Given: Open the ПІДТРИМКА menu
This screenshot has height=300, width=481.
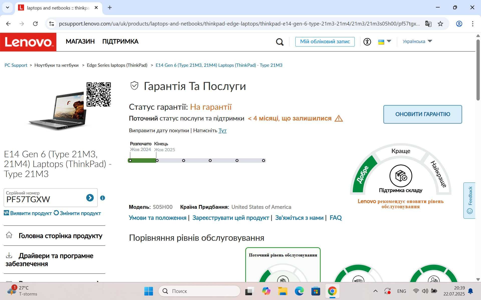Looking at the screenshot, I should tap(120, 41).
